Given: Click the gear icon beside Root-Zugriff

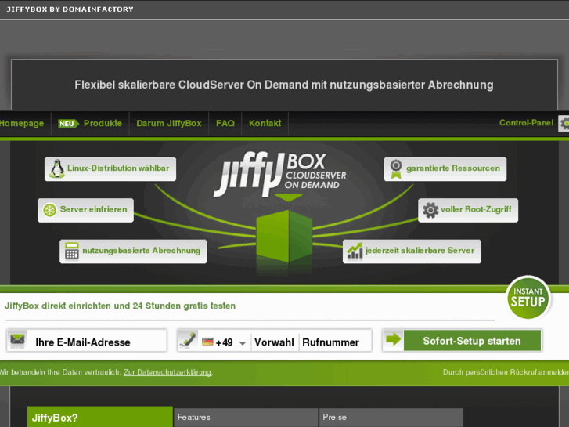Looking at the screenshot, I should [x=430, y=210].
